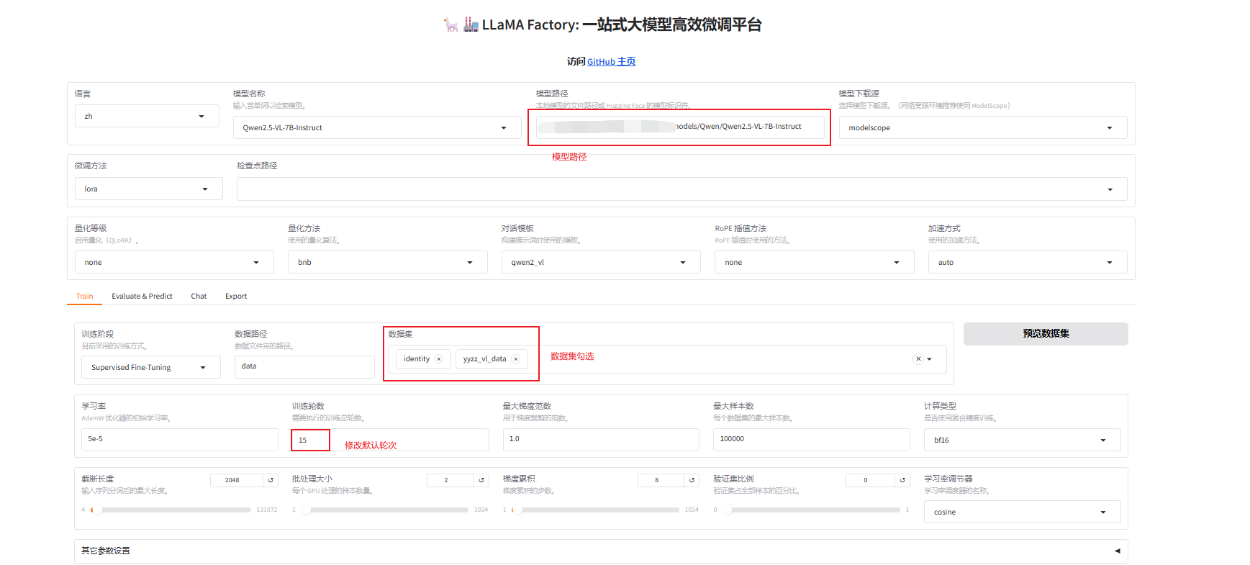Open the RoPE 插值方法 dropdown

tap(815, 262)
